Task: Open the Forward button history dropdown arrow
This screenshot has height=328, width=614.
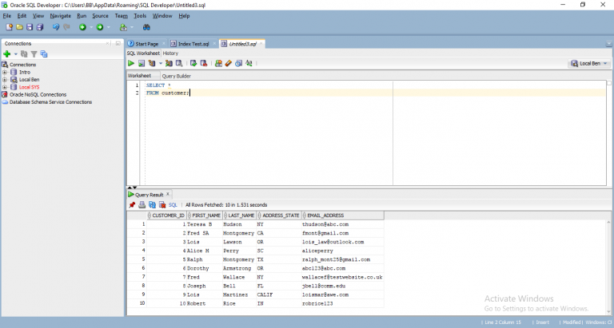Action: (x=109, y=27)
